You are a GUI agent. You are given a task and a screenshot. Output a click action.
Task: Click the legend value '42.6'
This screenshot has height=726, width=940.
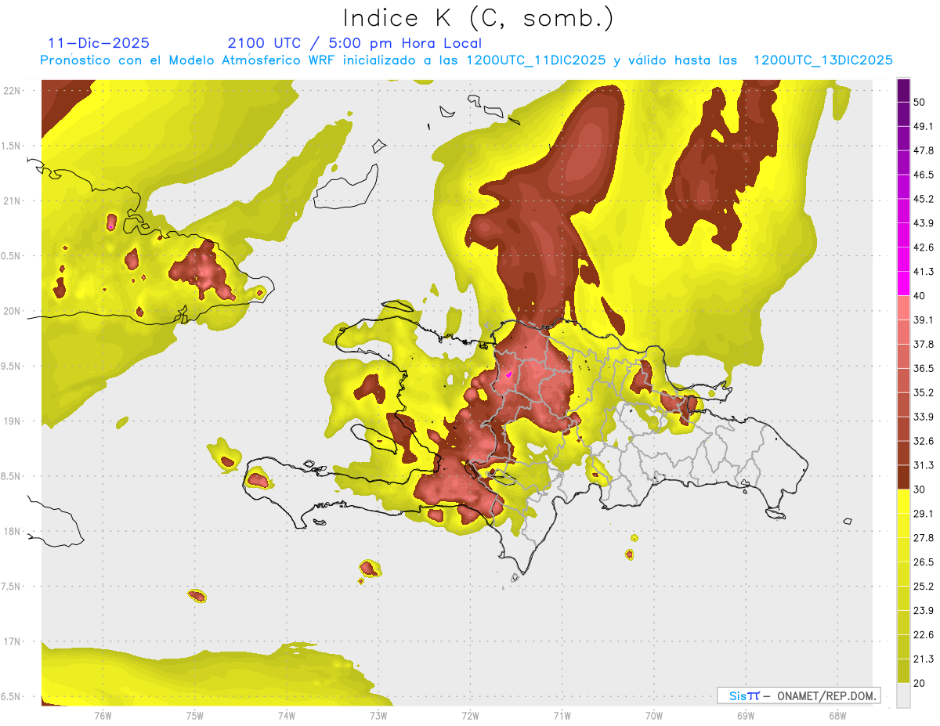pos(924,247)
